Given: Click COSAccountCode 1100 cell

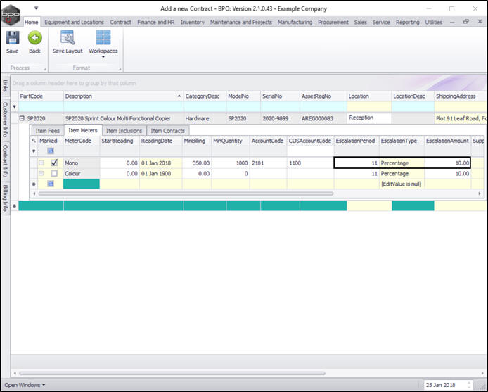Looking at the screenshot, I should [310, 163].
